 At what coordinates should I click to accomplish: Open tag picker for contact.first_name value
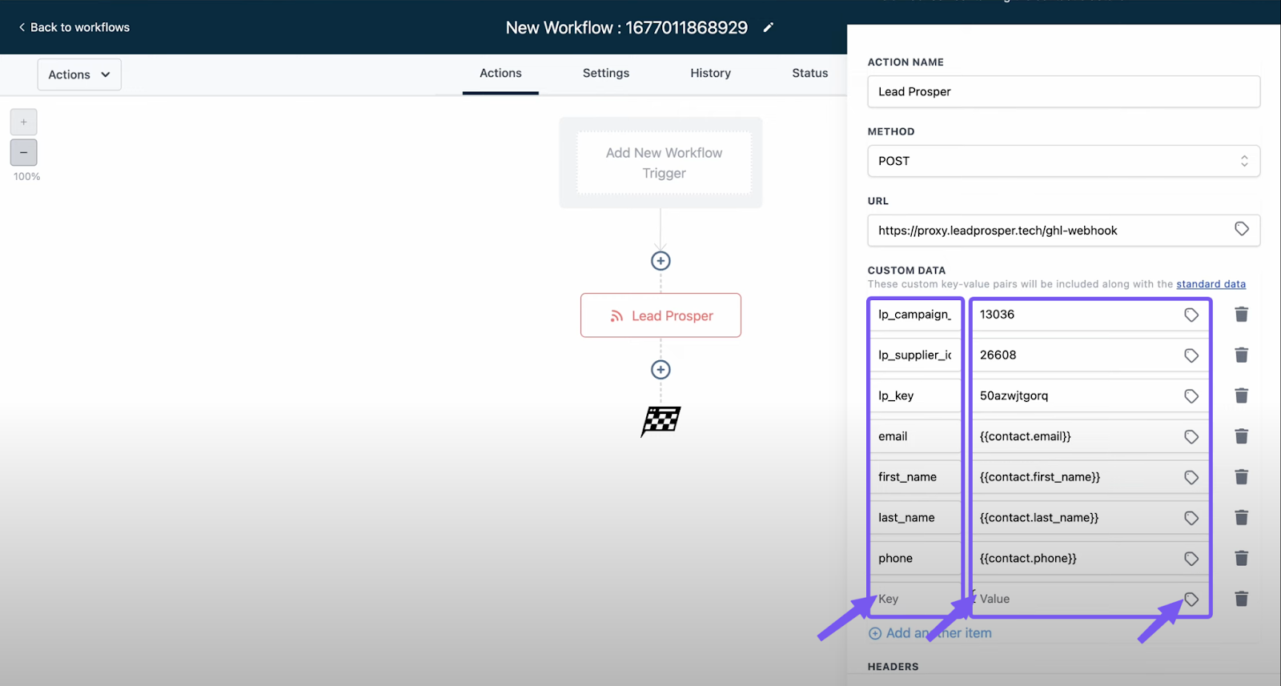pyautogui.click(x=1191, y=478)
